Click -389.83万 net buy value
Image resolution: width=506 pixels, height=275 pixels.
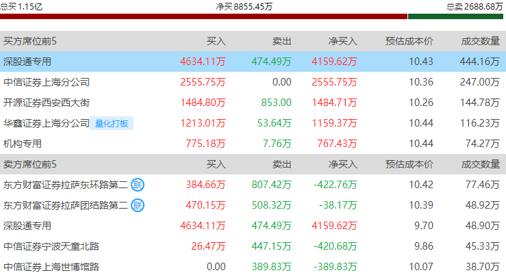(x=336, y=267)
